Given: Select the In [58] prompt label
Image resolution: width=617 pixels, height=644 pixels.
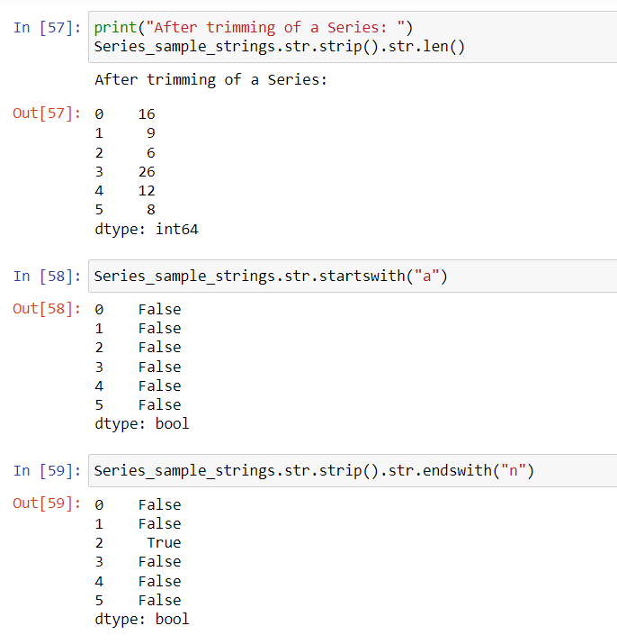Looking at the screenshot, I should [47, 276].
